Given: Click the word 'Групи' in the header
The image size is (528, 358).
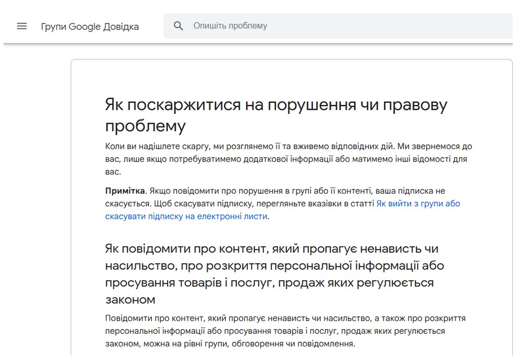Looking at the screenshot, I should click(x=53, y=26).
